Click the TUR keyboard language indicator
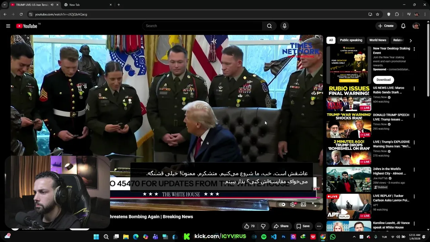 [384, 237]
